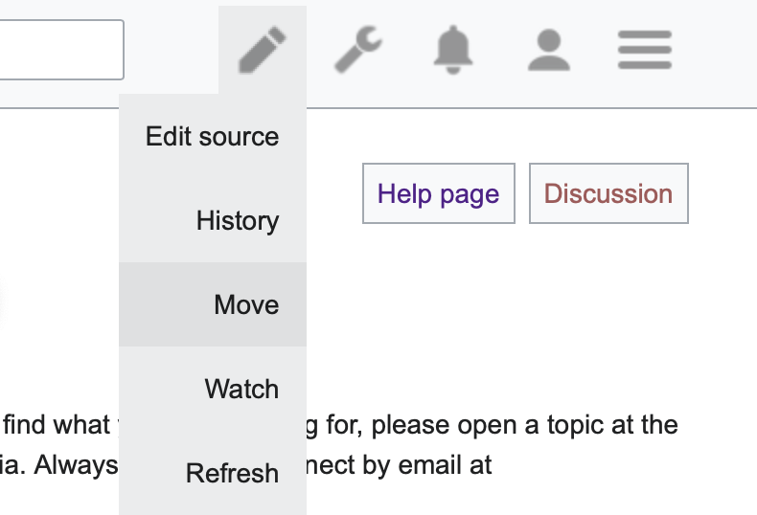Watch this page via the menu
Screen dimensions: 757x515
tap(241, 390)
